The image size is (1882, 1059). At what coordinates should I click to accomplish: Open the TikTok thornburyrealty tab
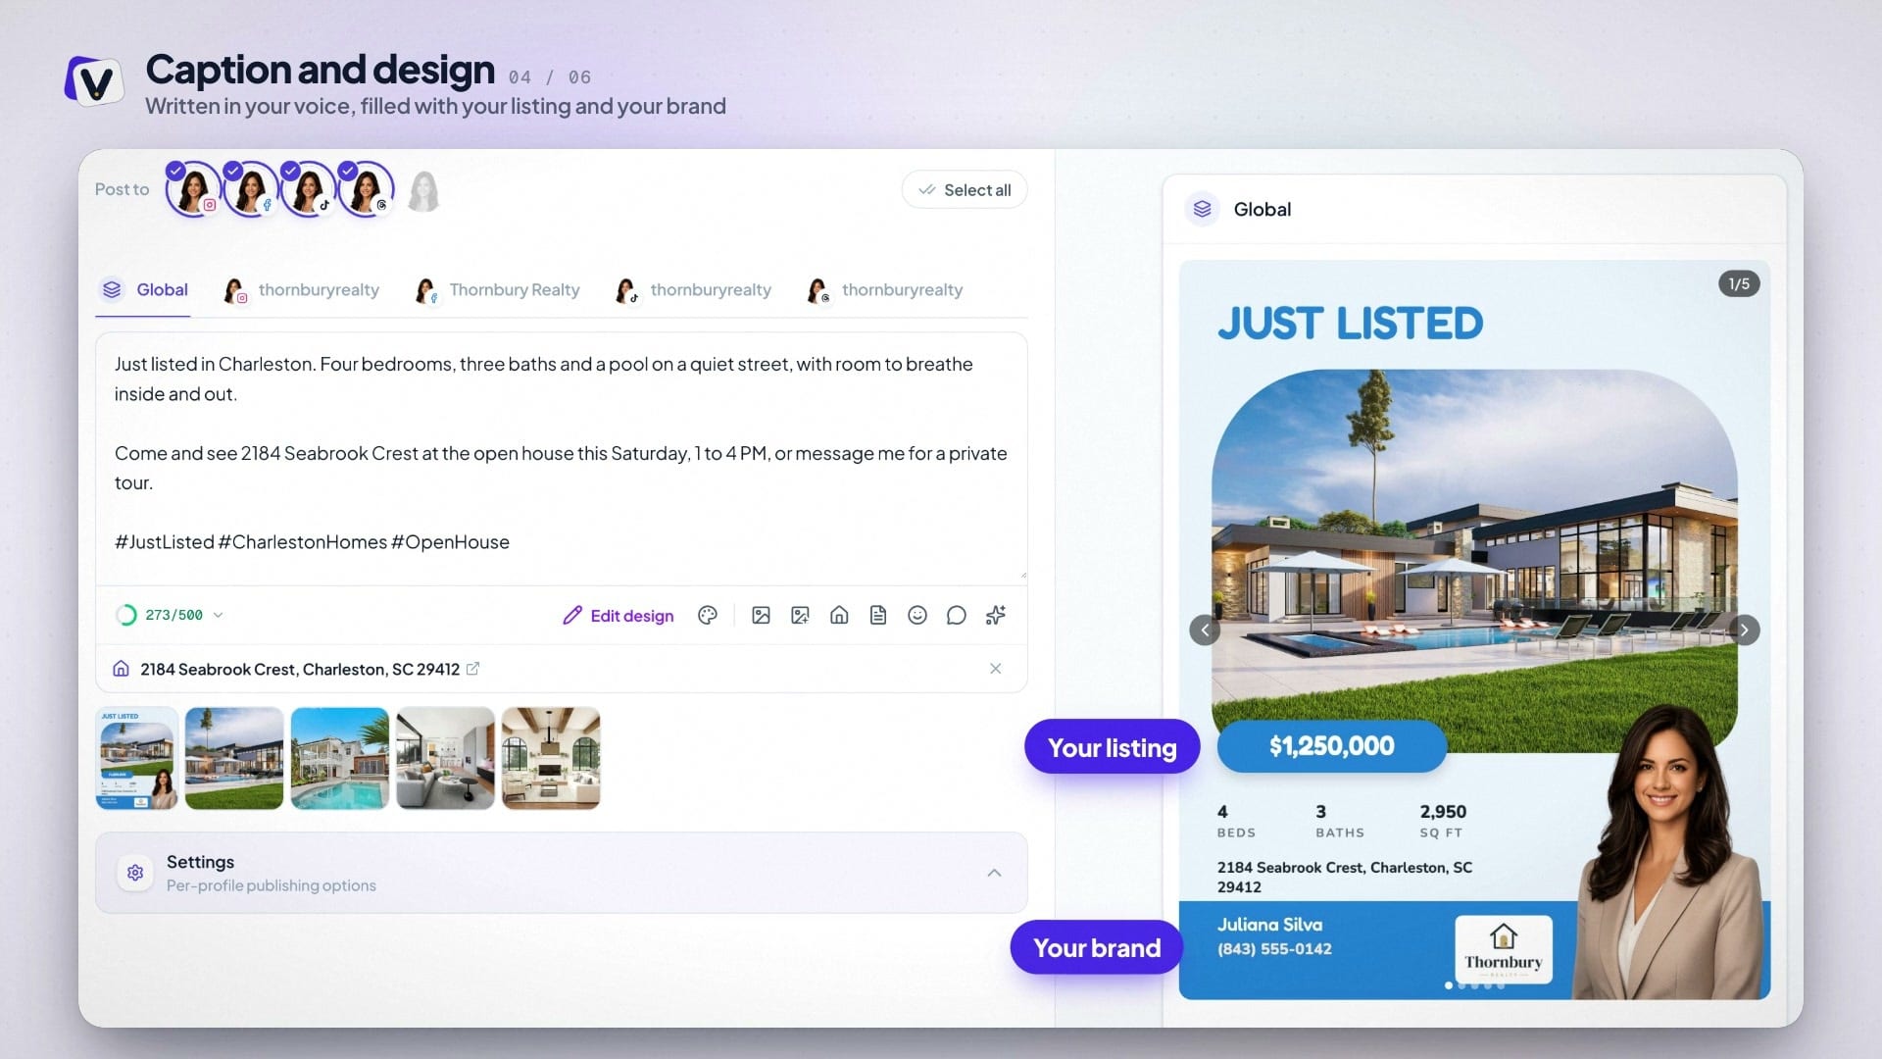[x=693, y=290]
